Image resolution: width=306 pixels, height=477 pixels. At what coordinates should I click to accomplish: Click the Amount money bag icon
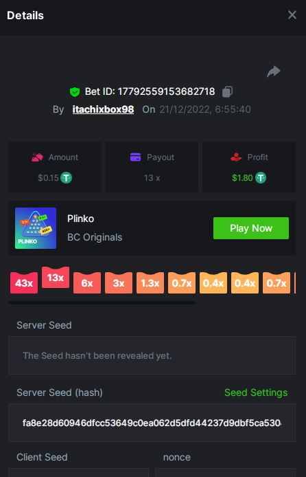pos(37,157)
